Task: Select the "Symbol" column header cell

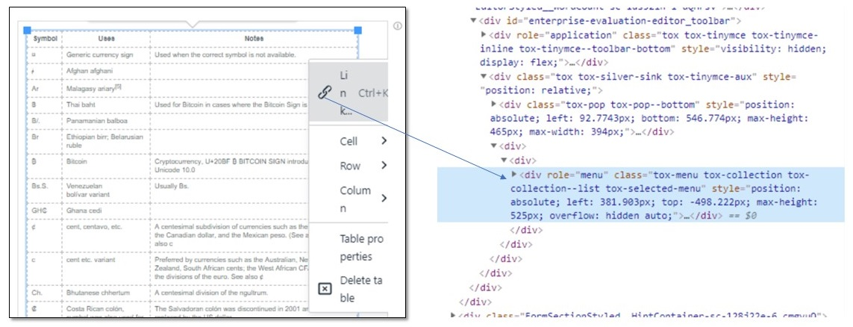Action: click(46, 39)
